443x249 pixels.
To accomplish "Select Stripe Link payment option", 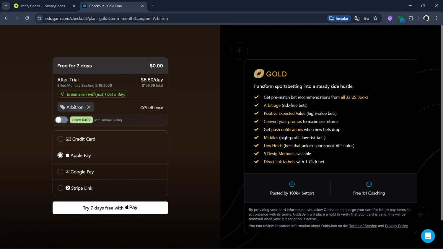I will coord(110,188).
